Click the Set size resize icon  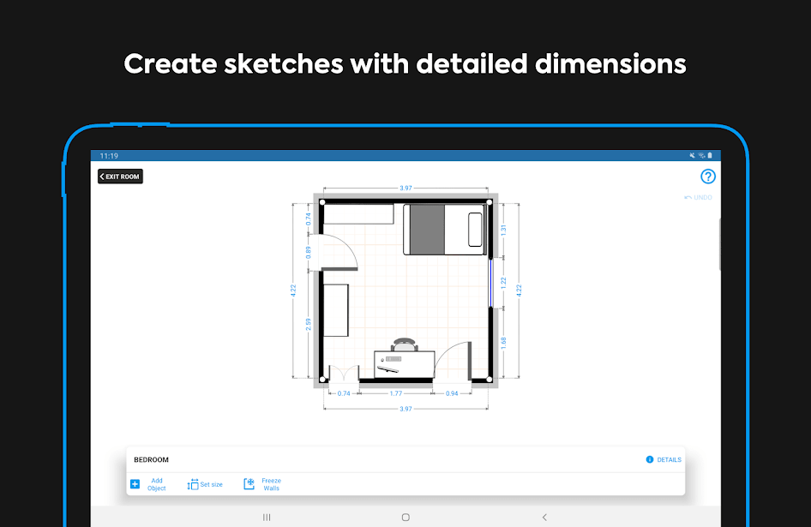[x=193, y=484]
